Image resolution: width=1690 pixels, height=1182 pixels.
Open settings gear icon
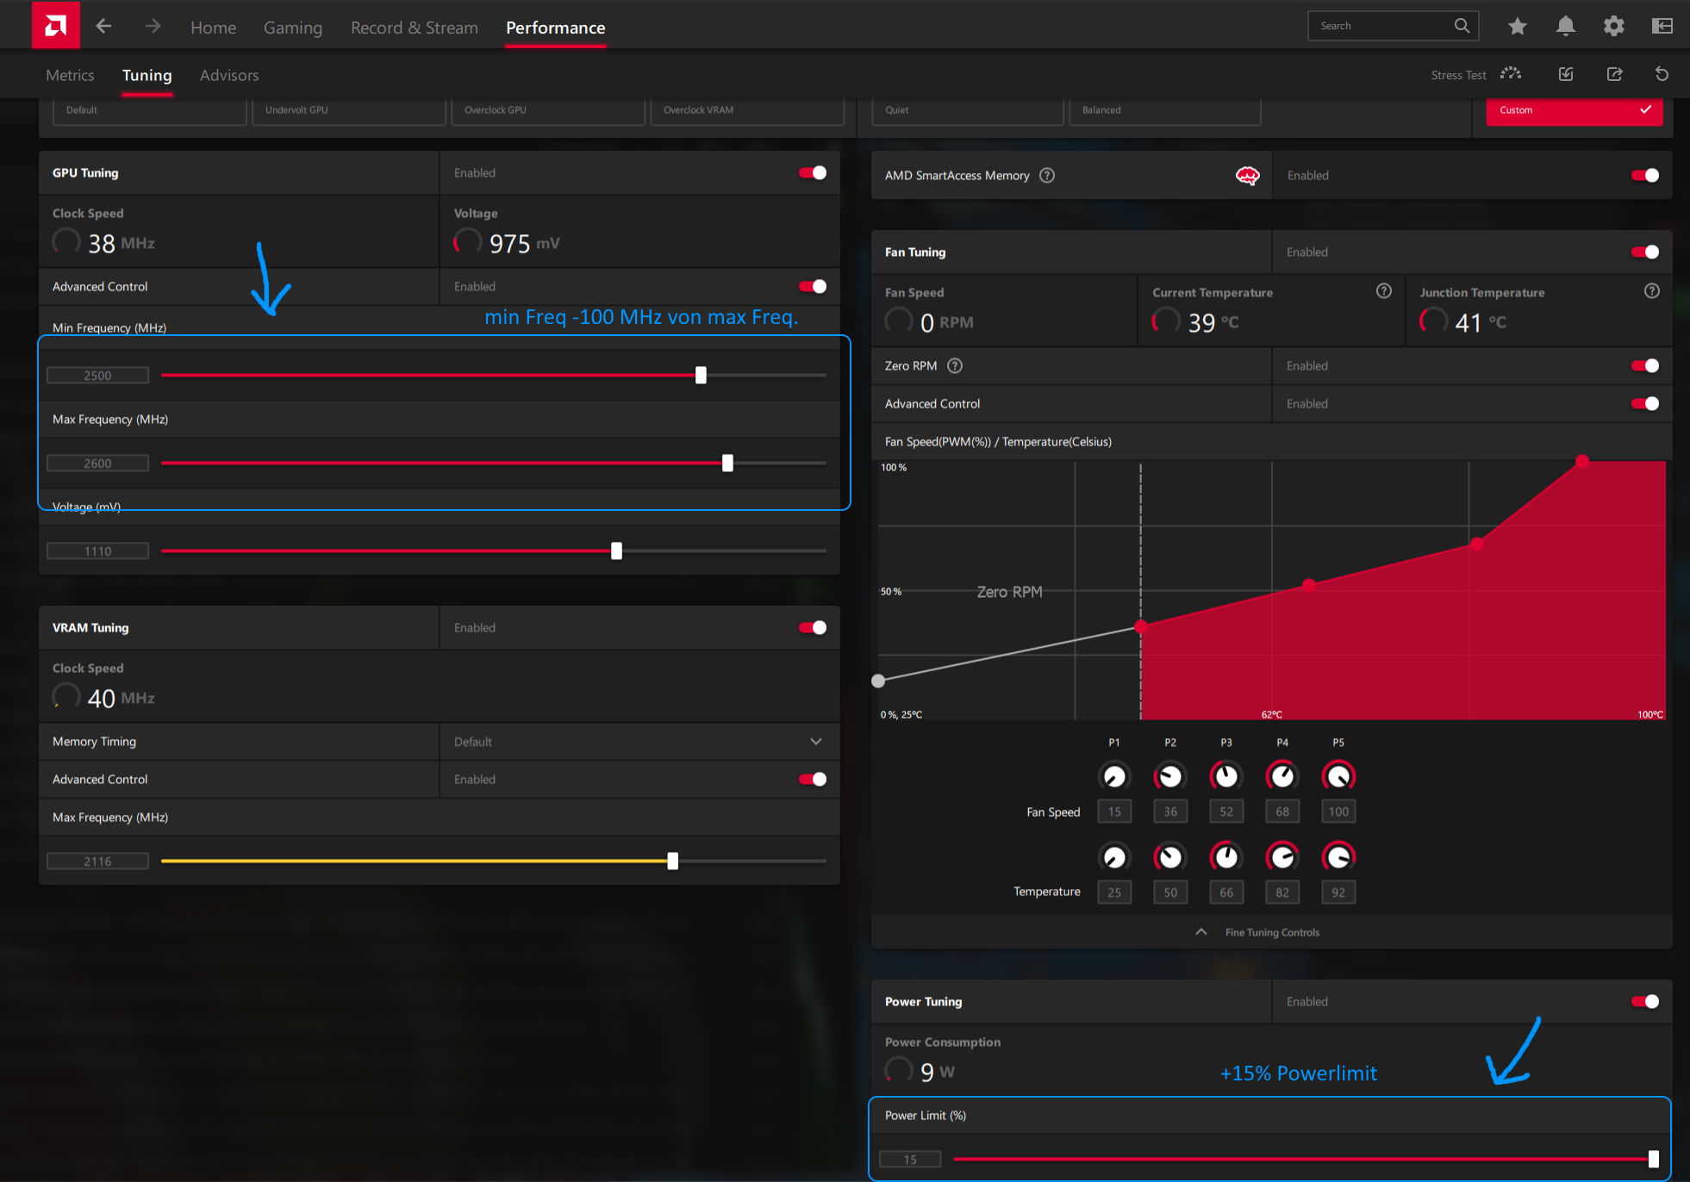(1613, 27)
